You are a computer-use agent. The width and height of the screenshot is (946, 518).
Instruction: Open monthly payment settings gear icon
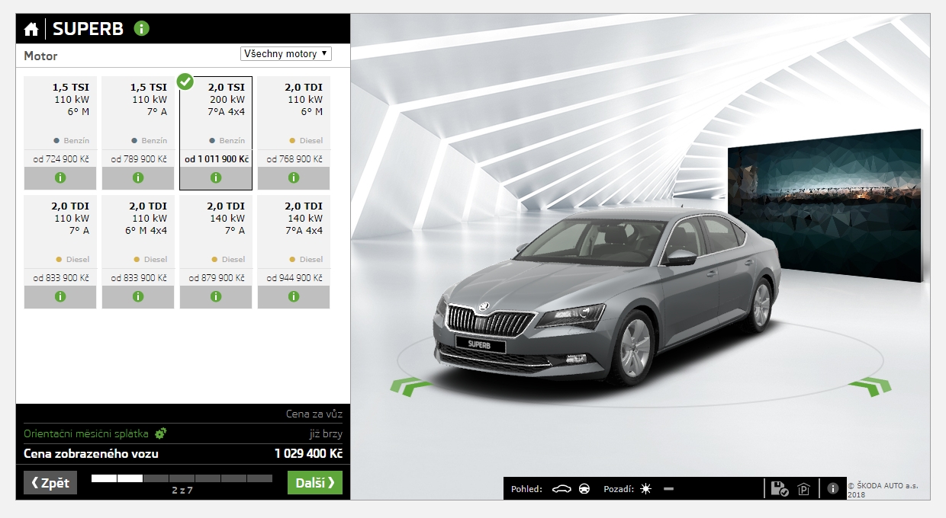160,433
